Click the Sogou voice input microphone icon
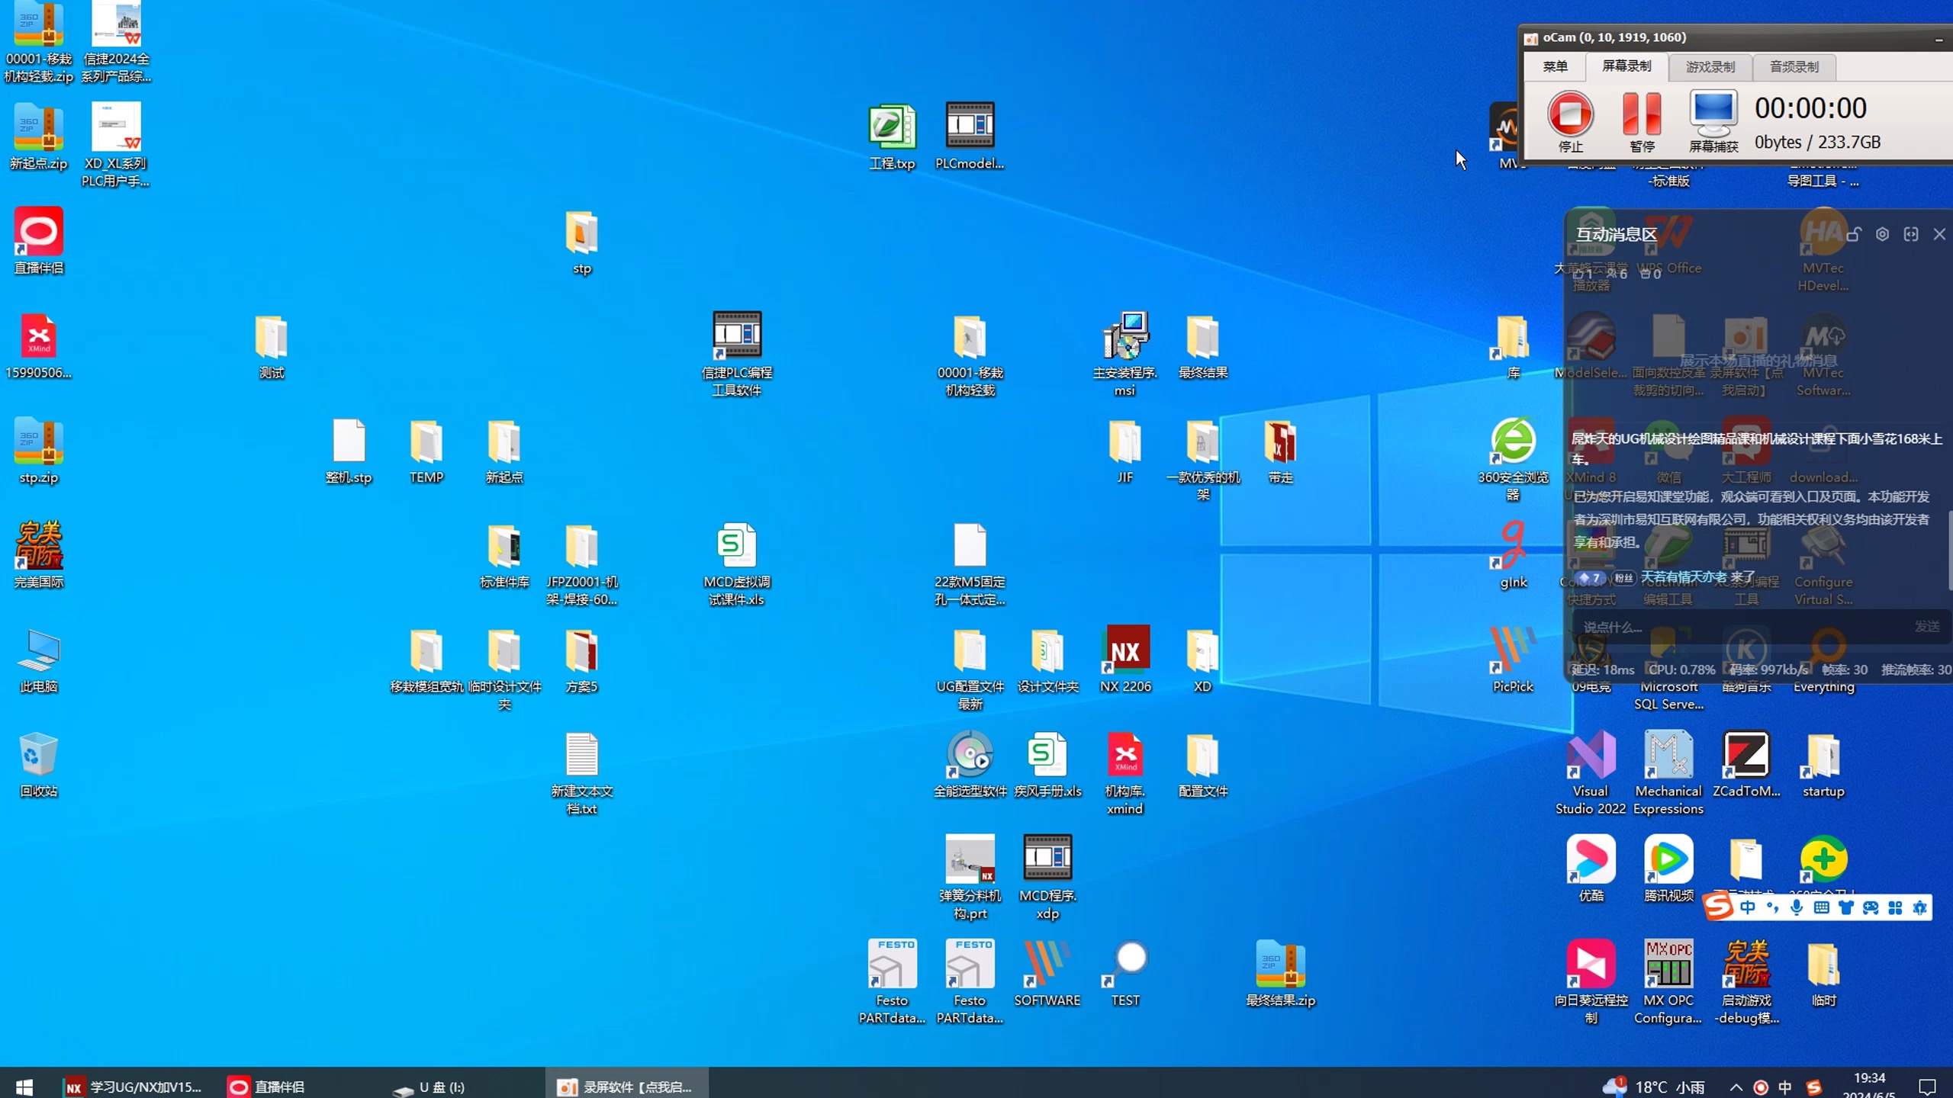 click(1797, 907)
